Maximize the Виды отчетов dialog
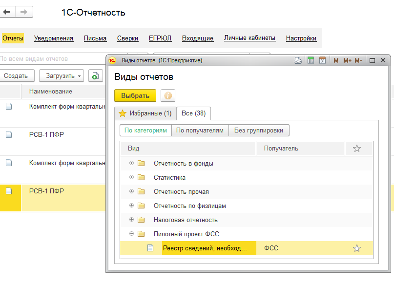 372,60
